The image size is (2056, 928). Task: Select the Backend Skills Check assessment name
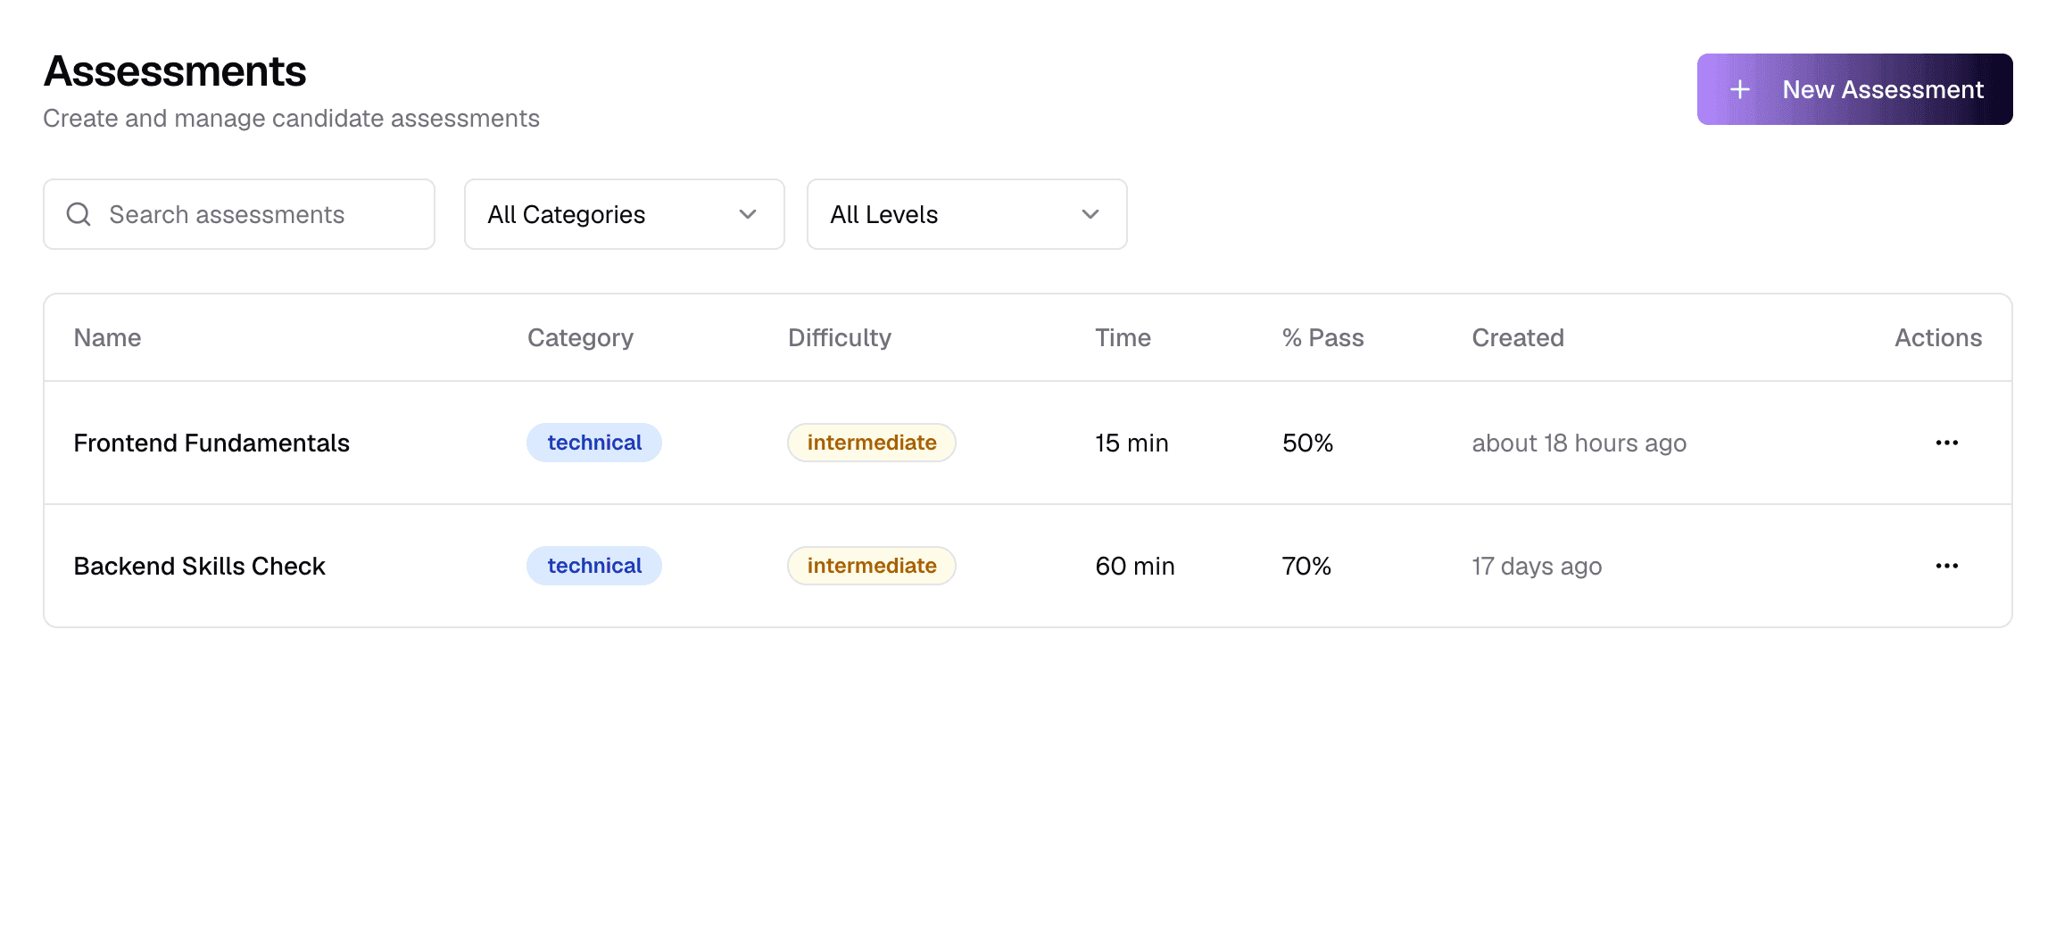point(200,566)
